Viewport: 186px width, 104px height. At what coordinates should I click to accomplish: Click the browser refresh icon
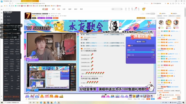pos(10,3)
